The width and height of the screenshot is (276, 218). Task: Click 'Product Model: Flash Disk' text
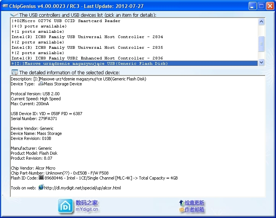34,153
